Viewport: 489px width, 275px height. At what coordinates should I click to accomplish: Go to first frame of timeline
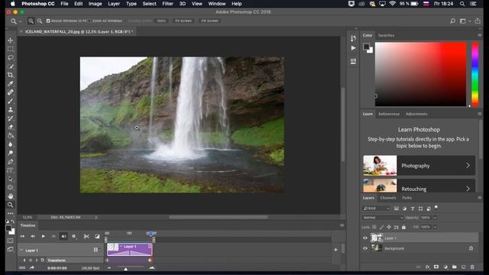tap(22, 236)
